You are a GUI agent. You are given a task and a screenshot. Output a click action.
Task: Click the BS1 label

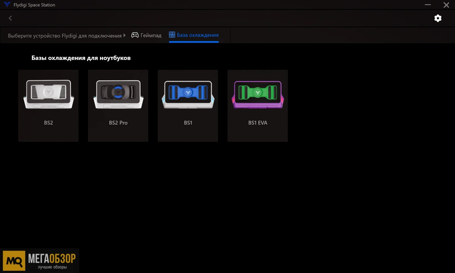[188, 123]
